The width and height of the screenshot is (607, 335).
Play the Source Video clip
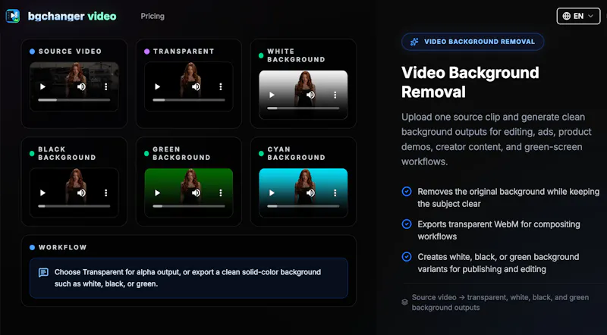(x=42, y=86)
